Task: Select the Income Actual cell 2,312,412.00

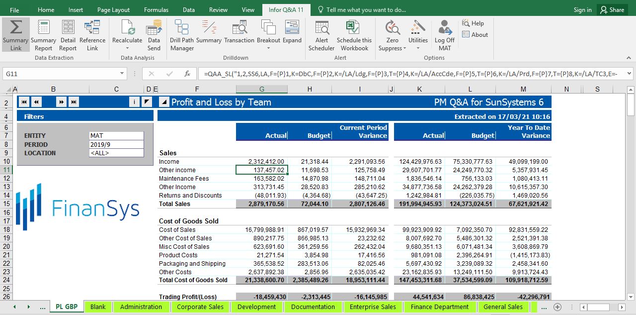Action: point(262,162)
